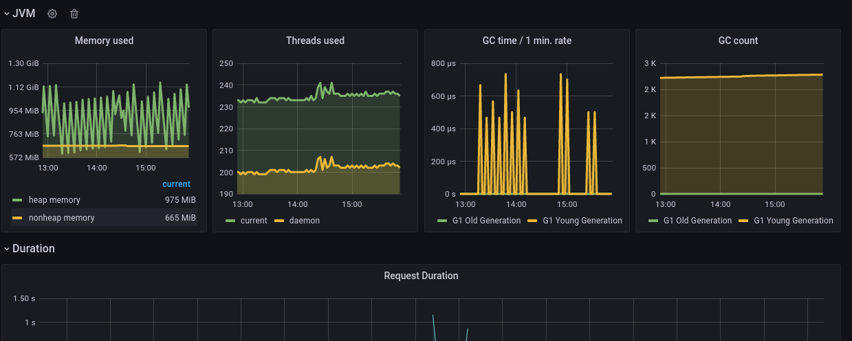Open the Memory used panel title menu
Viewport: 852px width, 341px height.
104,41
